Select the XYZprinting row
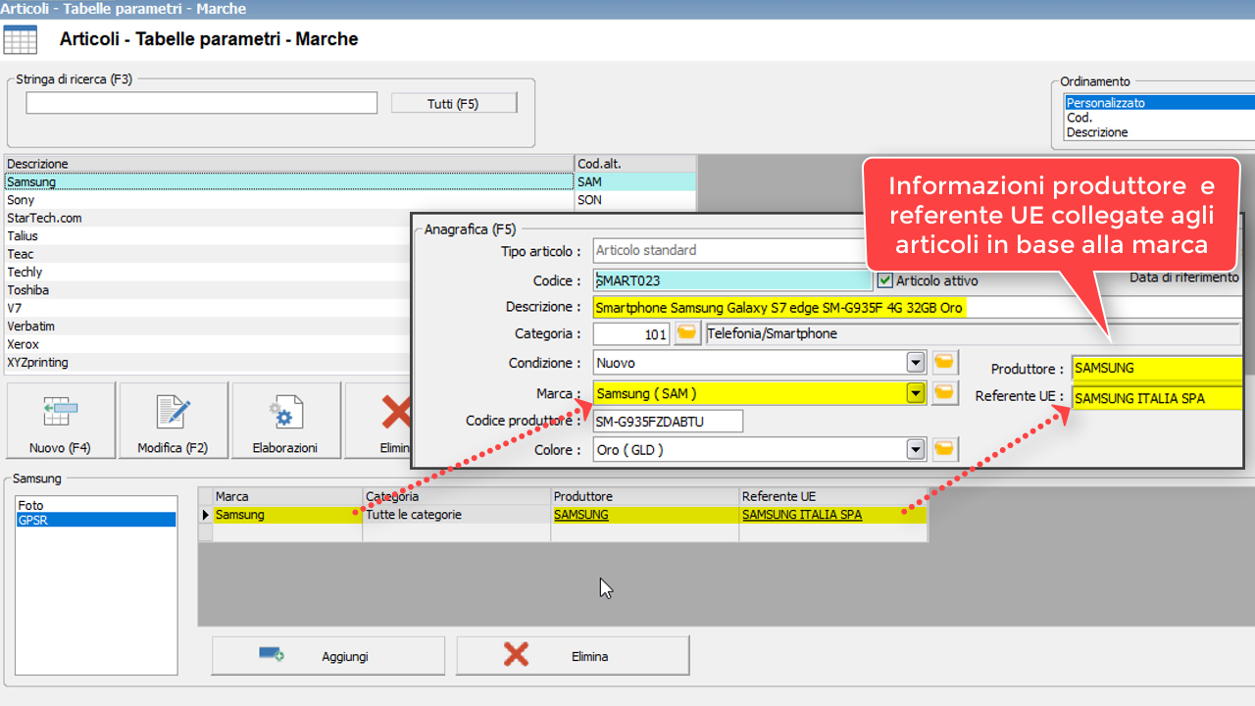The height and width of the screenshot is (706, 1255). 207,362
